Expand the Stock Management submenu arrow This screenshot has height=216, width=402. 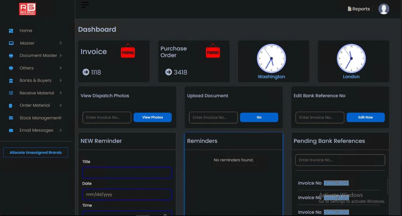61,118
